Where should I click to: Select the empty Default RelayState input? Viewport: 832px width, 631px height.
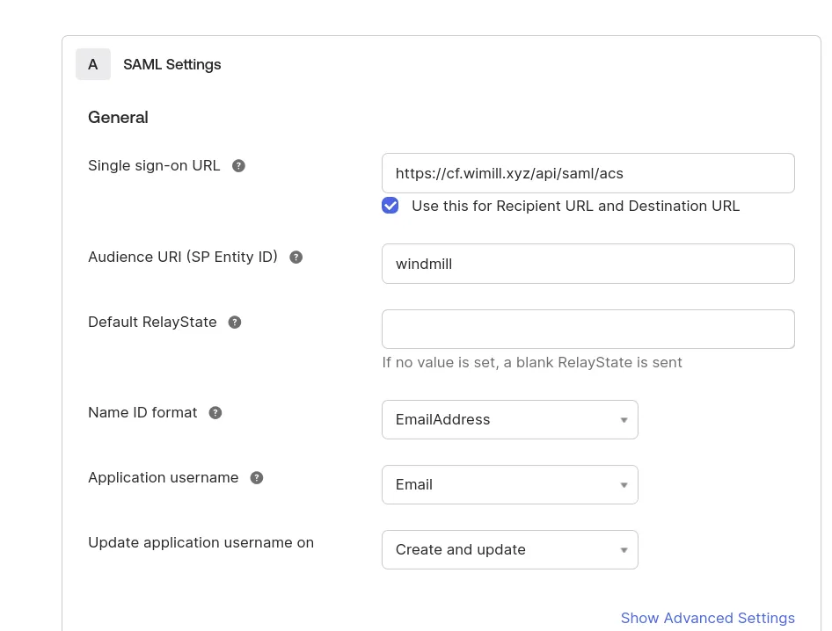click(x=588, y=329)
